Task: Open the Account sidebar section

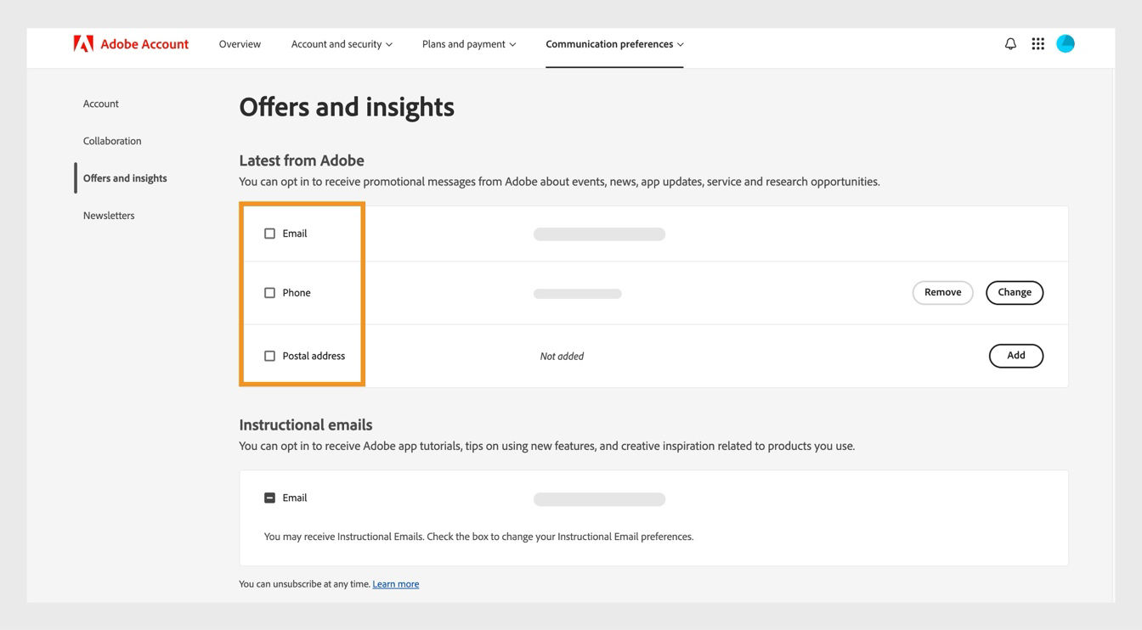Action: pyautogui.click(x=100, y=103)
